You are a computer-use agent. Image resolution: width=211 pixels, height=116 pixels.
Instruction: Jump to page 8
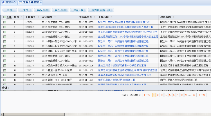(x=182, y=95)
